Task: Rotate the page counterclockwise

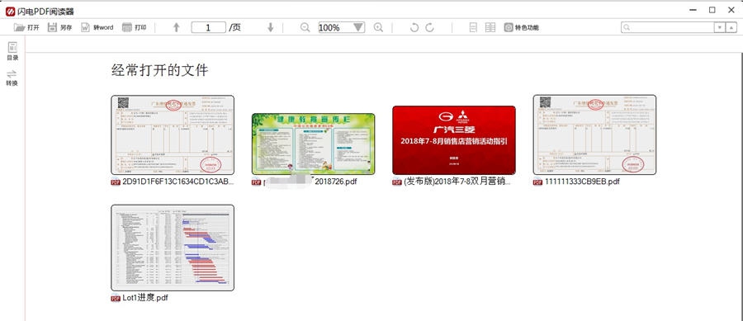Action: pyautogui.click(x=414, y=27)
